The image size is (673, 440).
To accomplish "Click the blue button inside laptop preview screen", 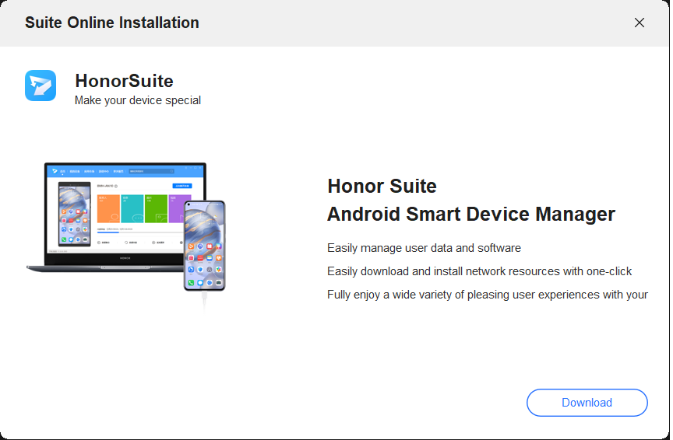I will click(x=181, y=187).
